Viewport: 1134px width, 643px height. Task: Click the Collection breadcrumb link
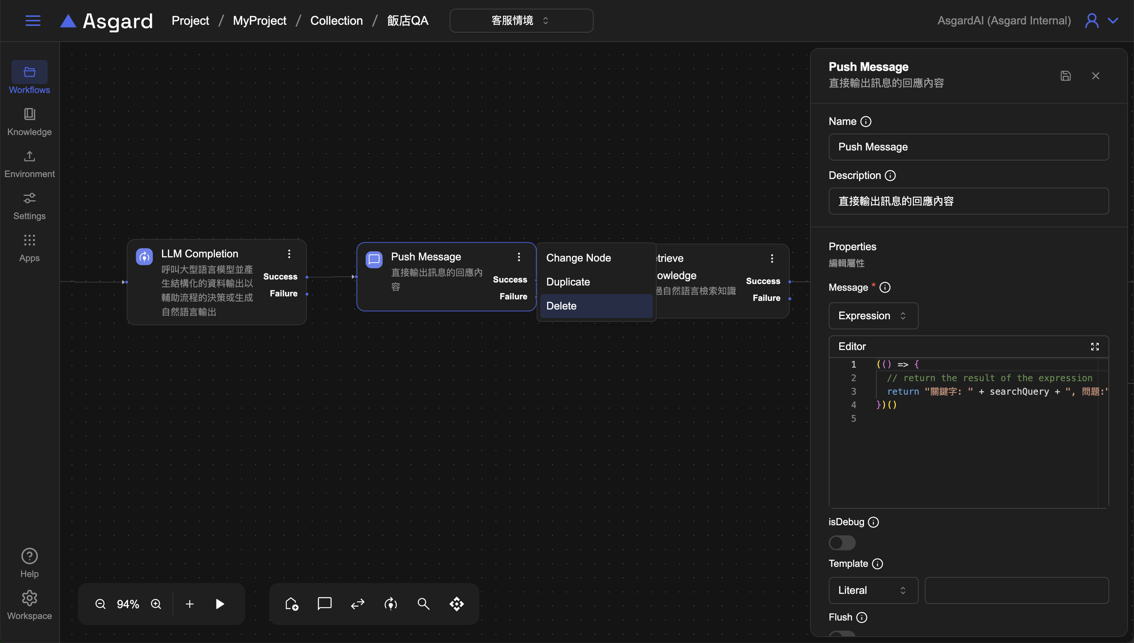click(336, 21)
